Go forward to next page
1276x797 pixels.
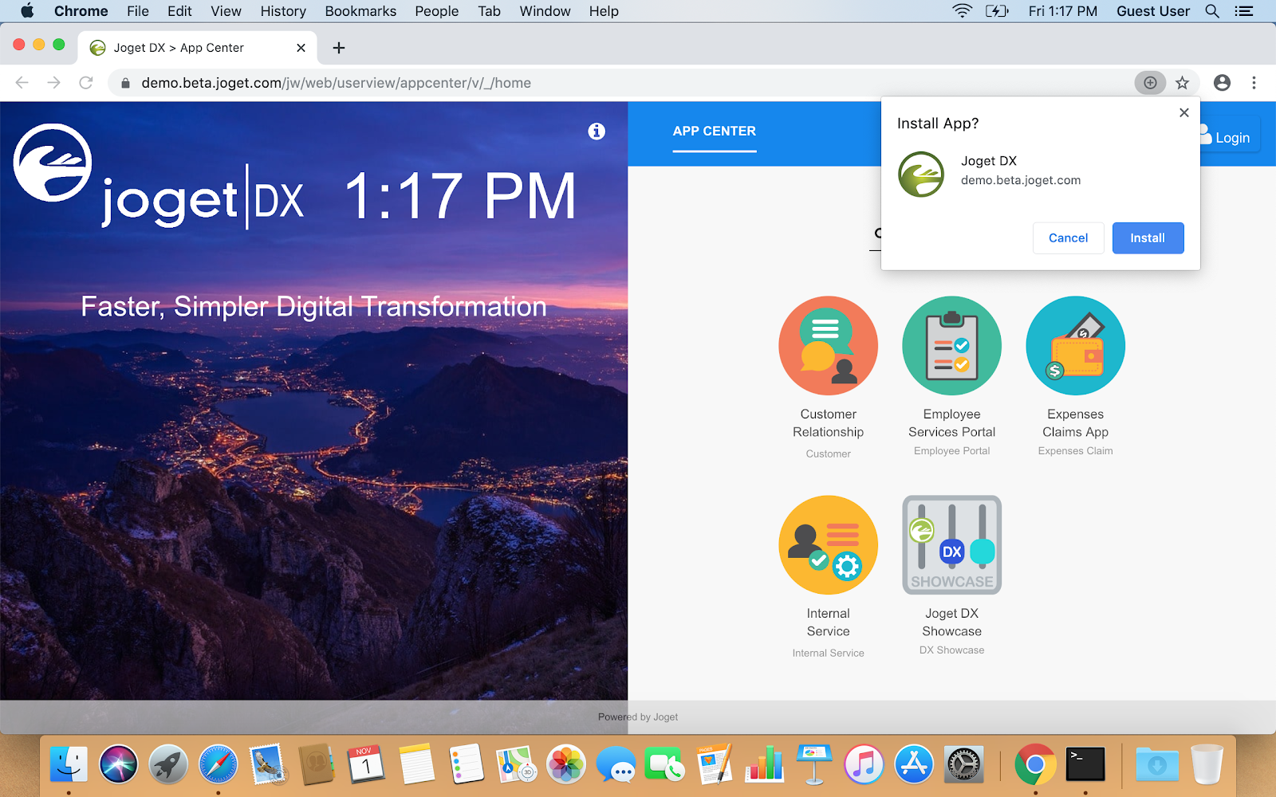[x=53, y=83]
